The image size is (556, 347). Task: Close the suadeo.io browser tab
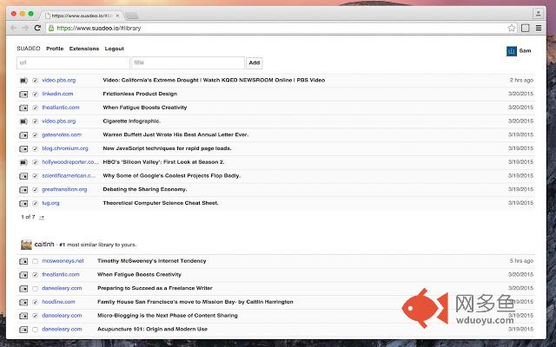(x=117, y=16)
